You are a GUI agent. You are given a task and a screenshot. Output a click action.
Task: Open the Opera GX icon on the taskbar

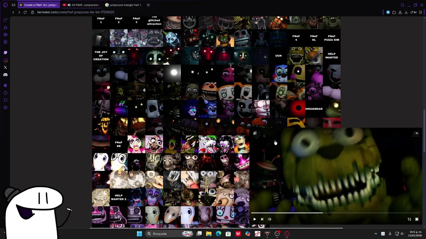tap(287, 234)
